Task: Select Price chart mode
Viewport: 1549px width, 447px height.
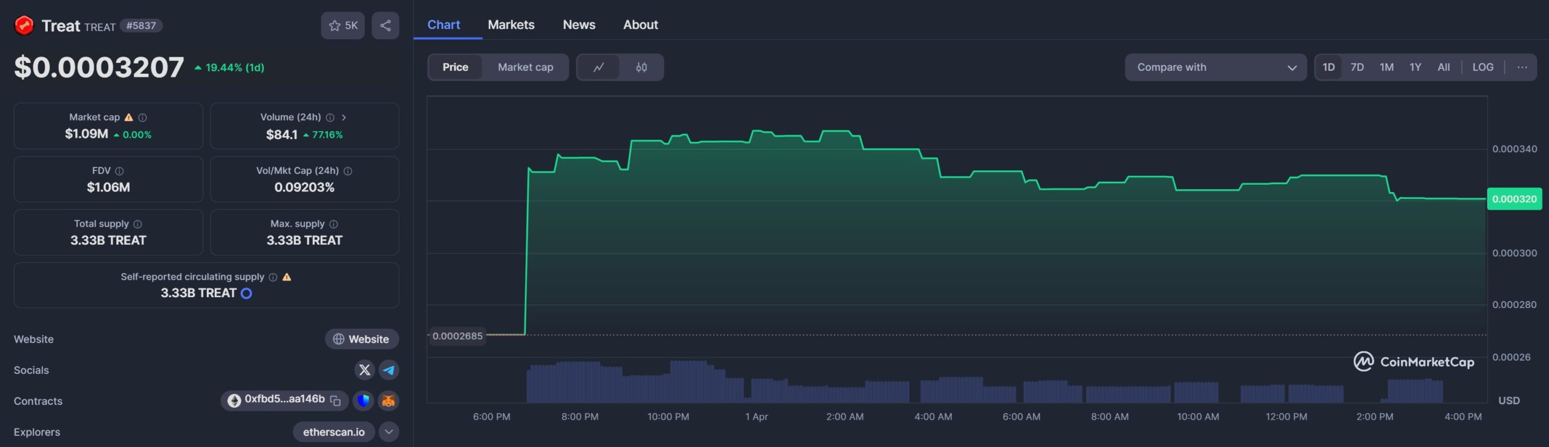Action: (x=455, y=67)
